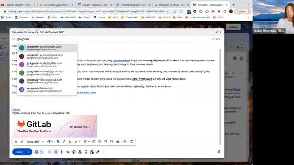Image resolution: width=294 pixels, height=165 pixels.
Task: Discard the draft with the trash icon
Action: pos(219,152)
